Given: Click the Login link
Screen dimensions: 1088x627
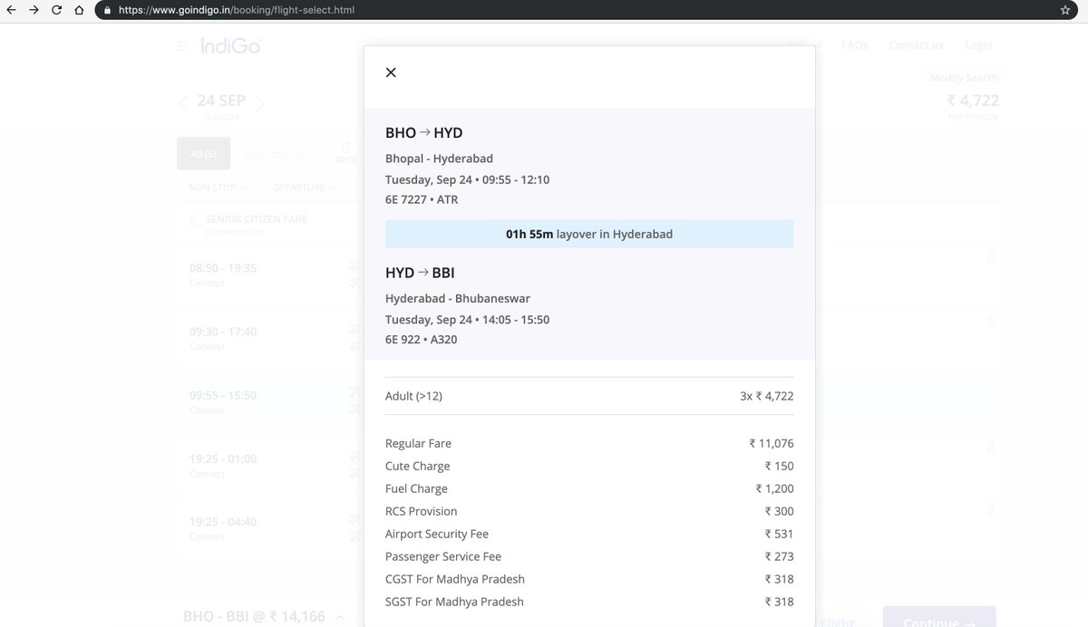Looking at the screenshot, I should (978, 44).
